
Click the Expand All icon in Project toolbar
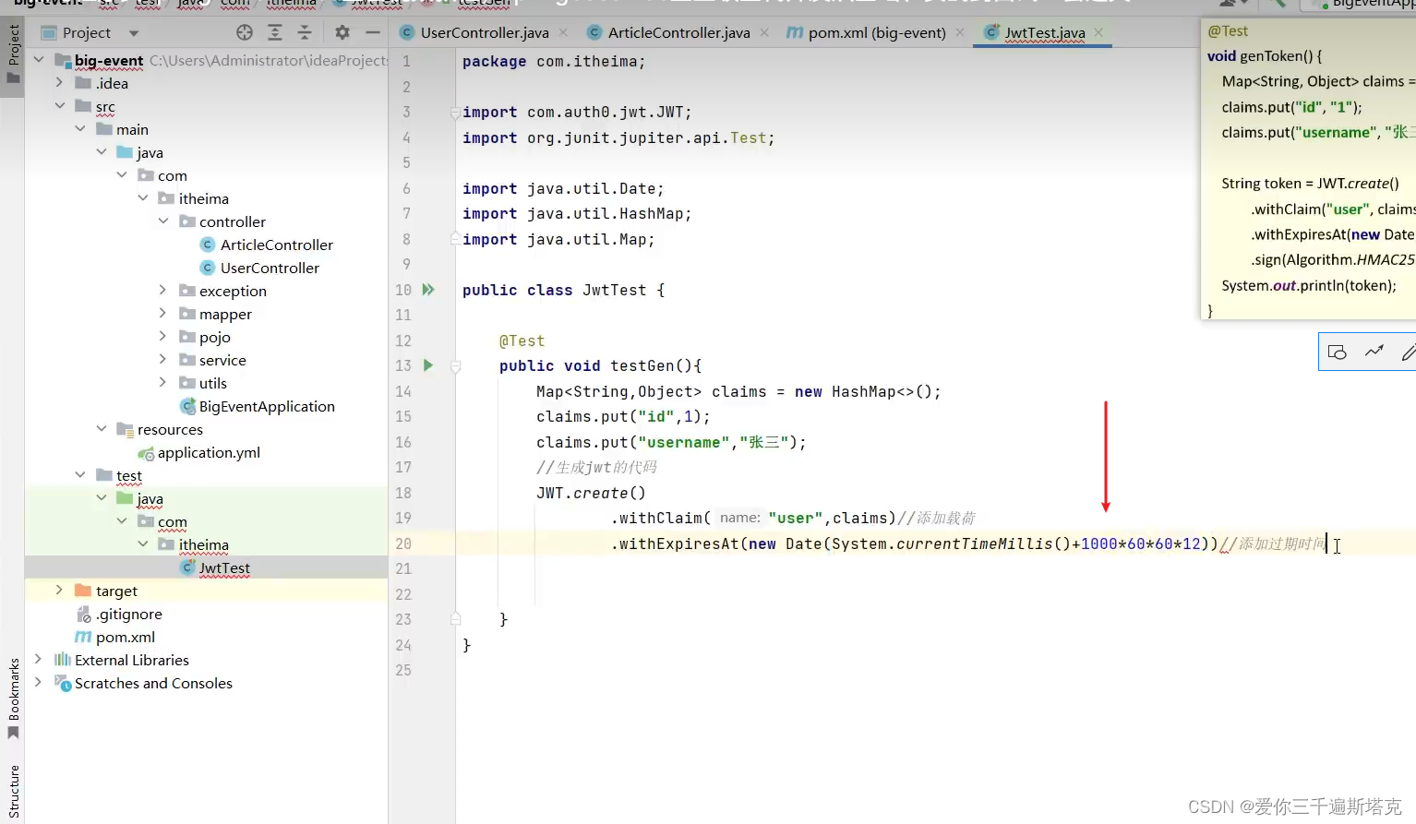click(274, 31)
